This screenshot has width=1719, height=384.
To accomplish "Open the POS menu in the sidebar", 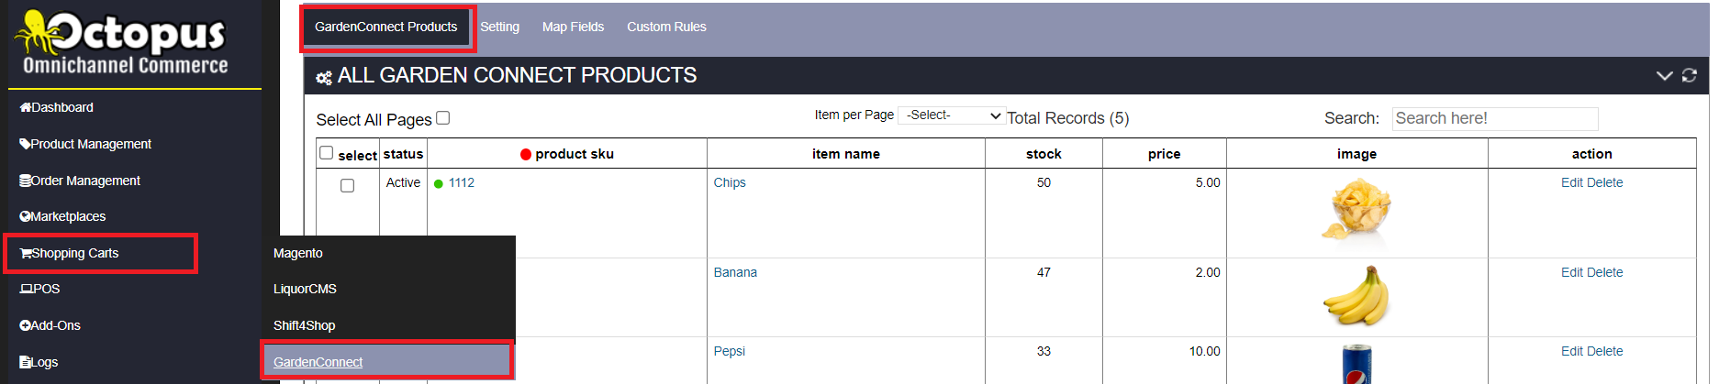I will coord(39,289).
